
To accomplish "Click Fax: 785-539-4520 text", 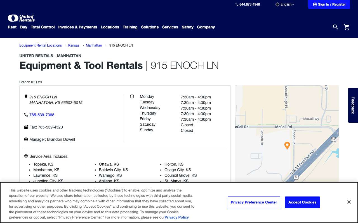I will 46,127.
